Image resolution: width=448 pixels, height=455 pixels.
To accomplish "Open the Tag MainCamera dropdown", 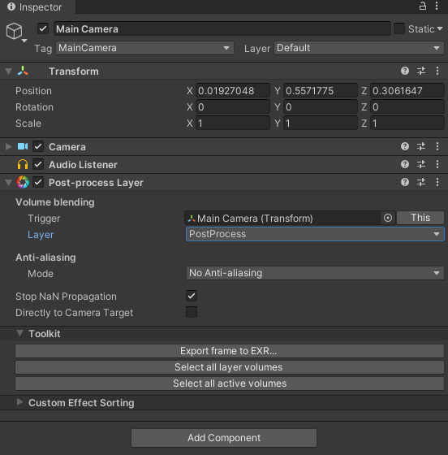I will pos(144,48).
